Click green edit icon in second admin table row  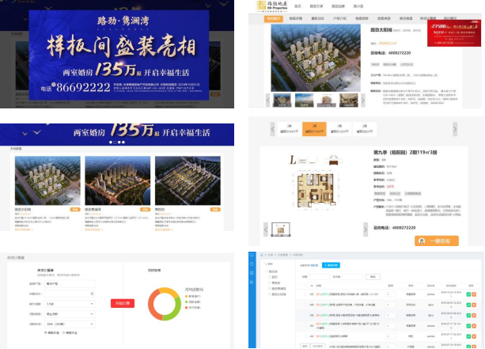click(x=468, y=305)
